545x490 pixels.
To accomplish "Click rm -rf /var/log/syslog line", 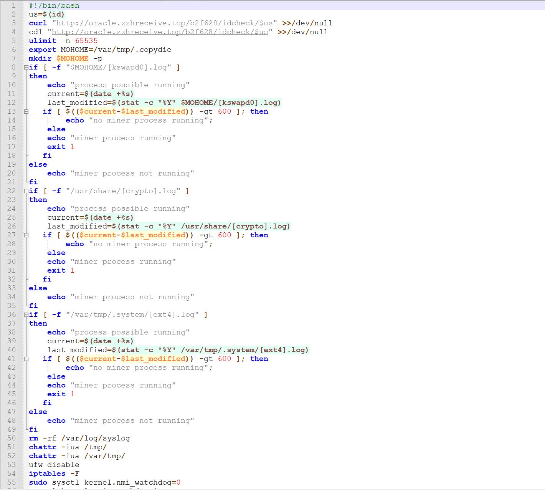I will click(x=79, y=438).
